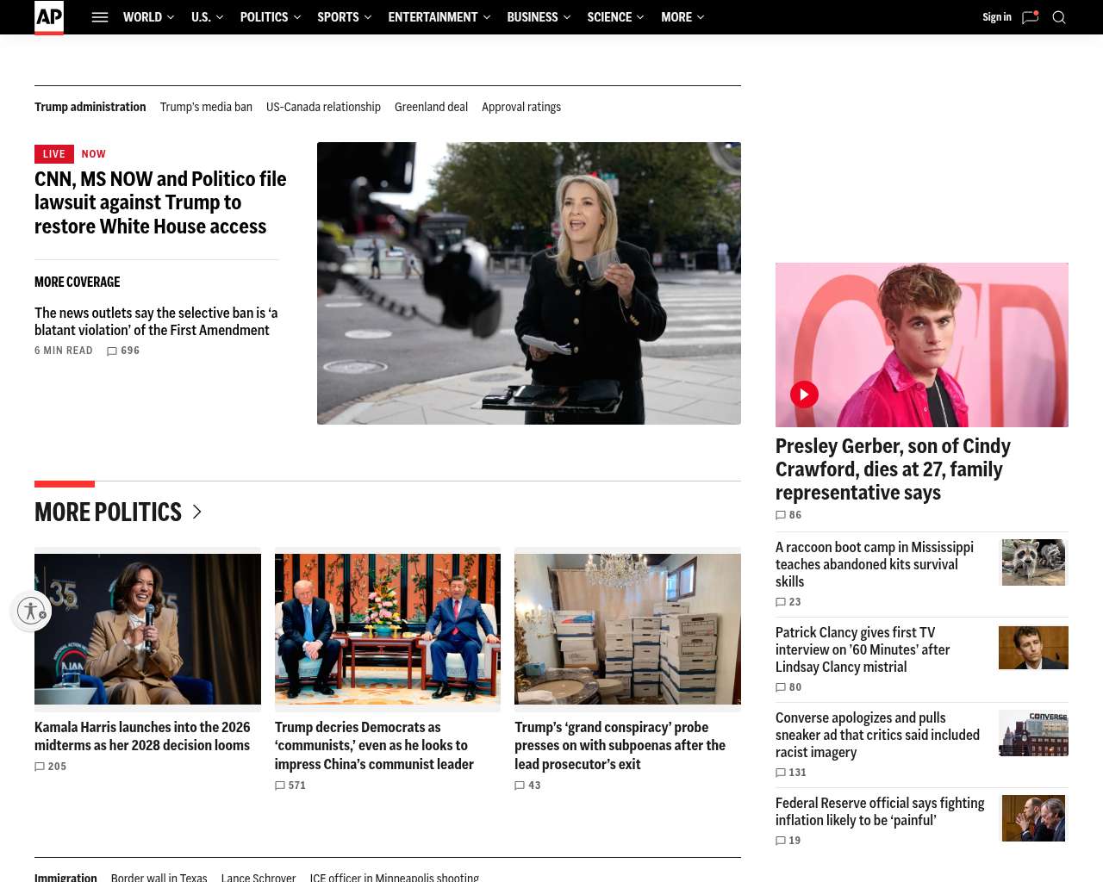Image resolution: width=1103 pixels, height=882 pixels.
Task: Select the Trump's media ban topic tab
Action: pos(206,107)
